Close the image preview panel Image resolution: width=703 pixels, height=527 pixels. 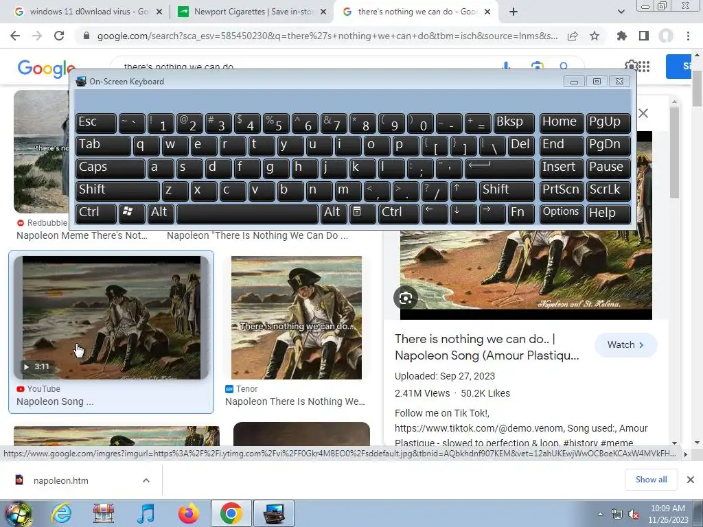(643, 113)
